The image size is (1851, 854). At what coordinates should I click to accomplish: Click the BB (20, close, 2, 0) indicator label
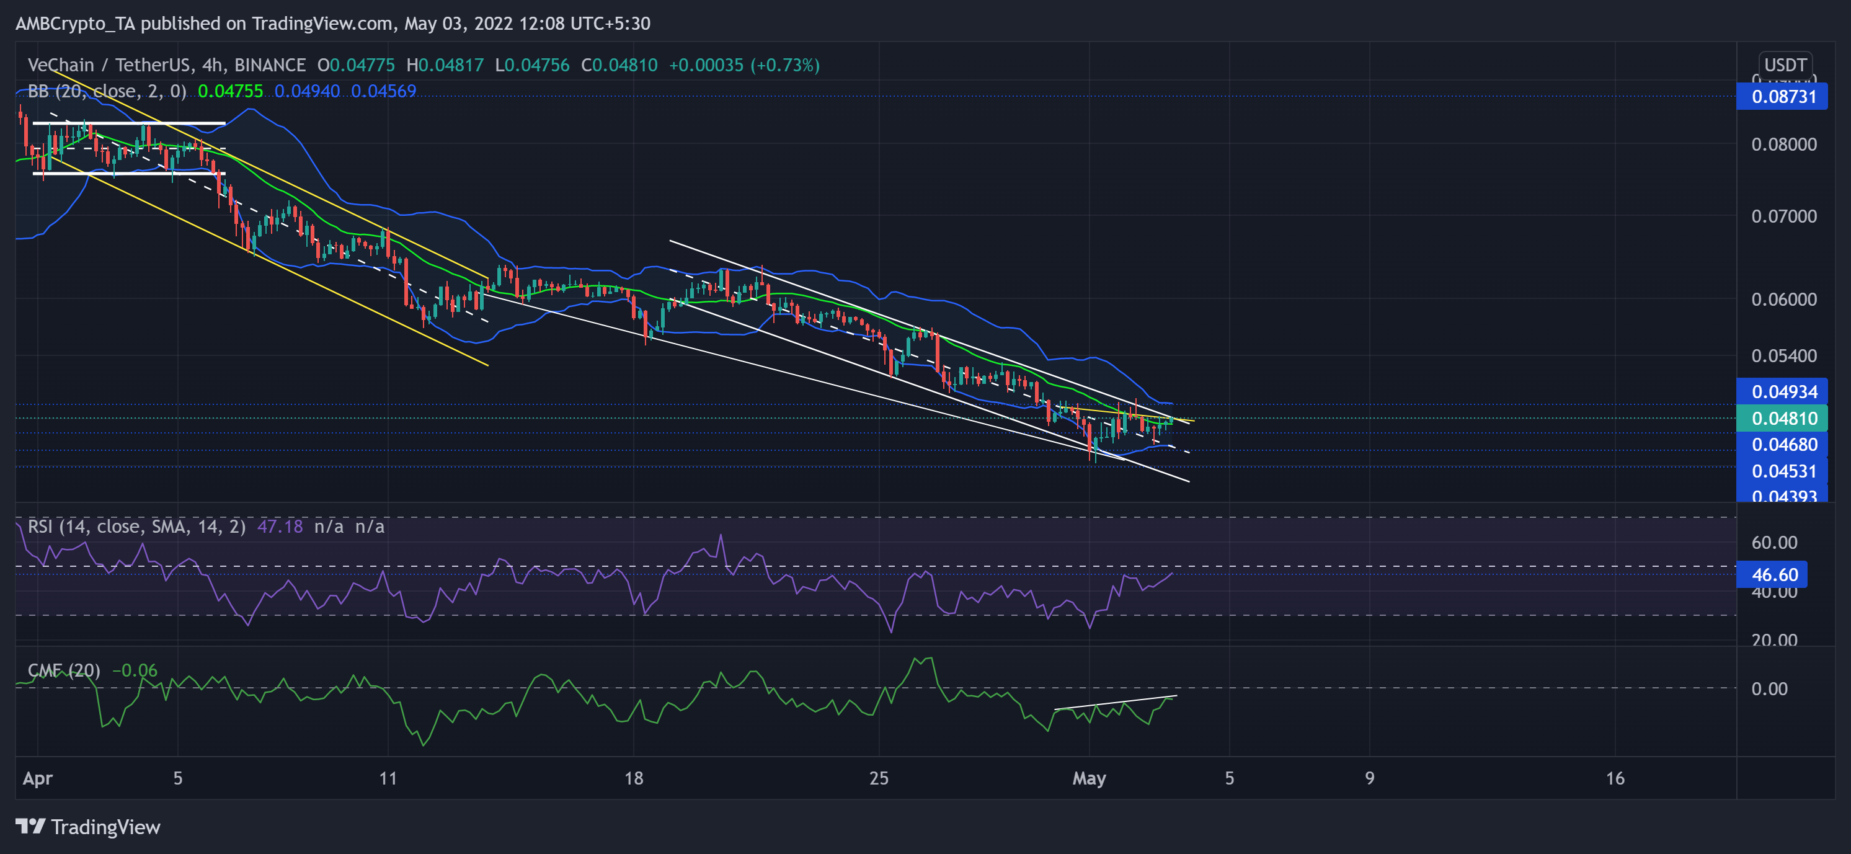tap(106, 91)
